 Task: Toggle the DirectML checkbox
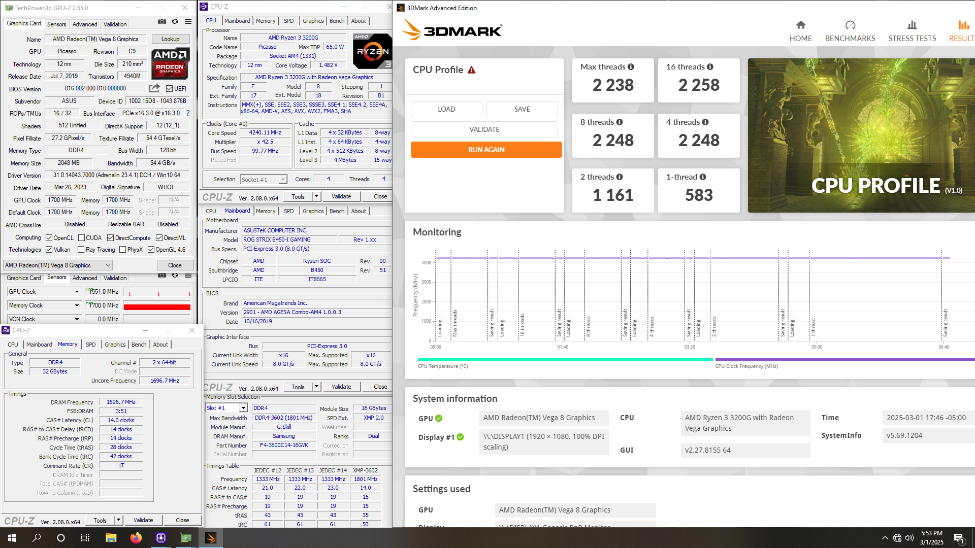point(159,238)
